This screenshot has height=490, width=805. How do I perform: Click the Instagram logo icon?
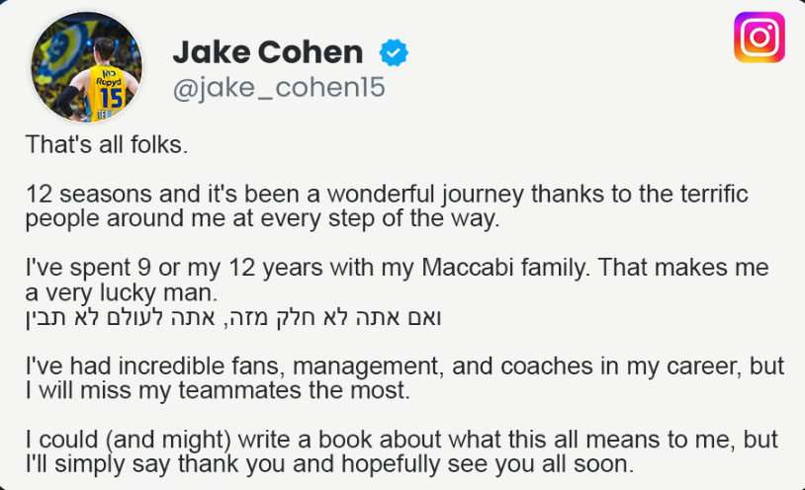pos(759,38)
